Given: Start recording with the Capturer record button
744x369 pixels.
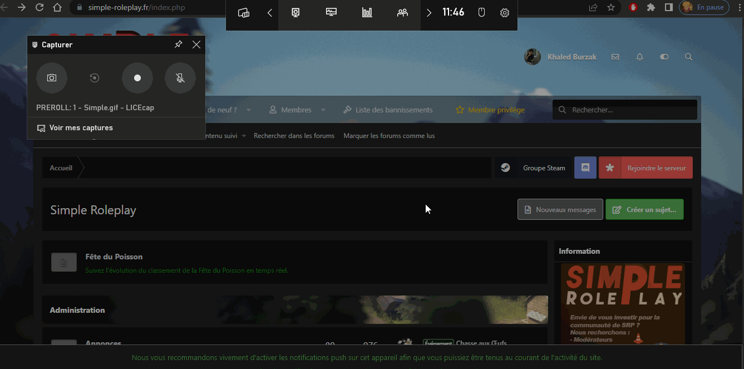Looking at the screenshot, I should (137, 78).
